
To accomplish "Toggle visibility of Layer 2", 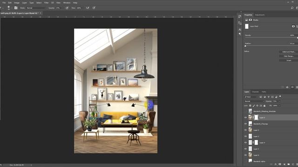I will pyautogui.click(x=245, y=136).
